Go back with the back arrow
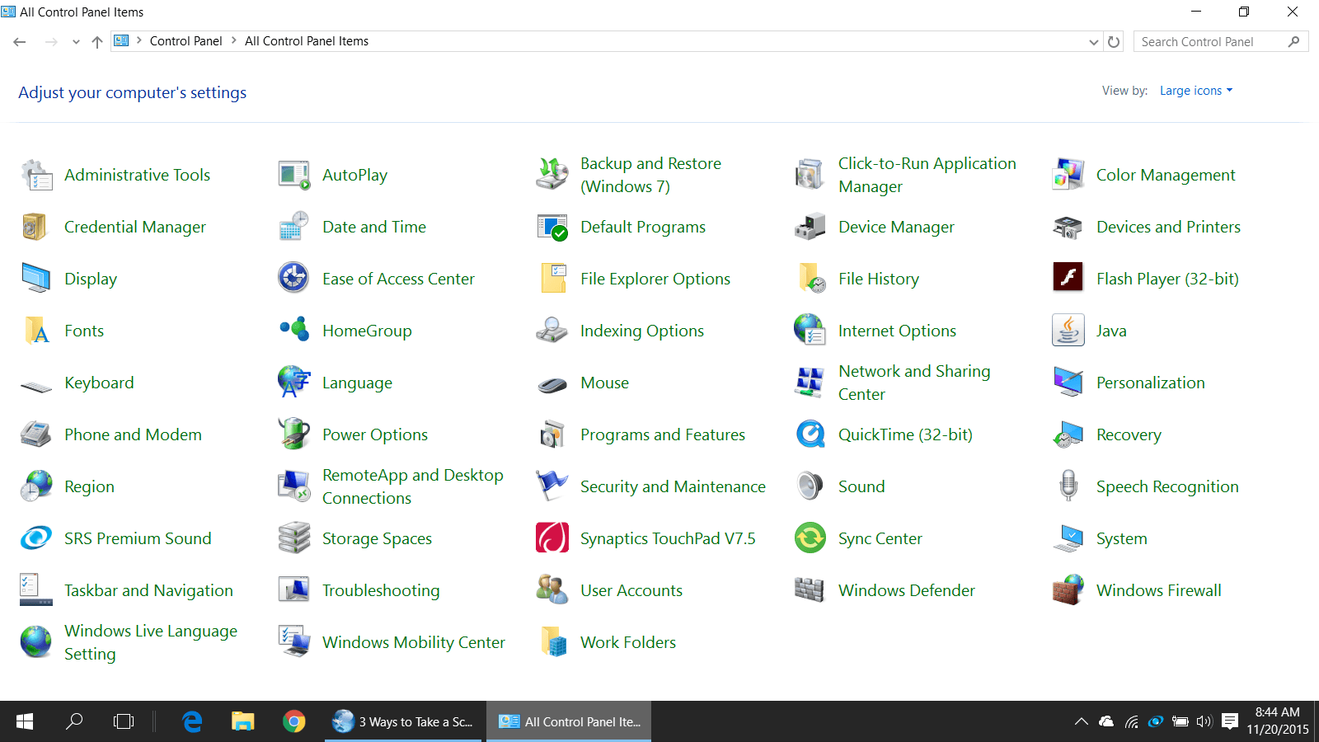The height and width of the screenshot is (742, 1319). point(20,42)
